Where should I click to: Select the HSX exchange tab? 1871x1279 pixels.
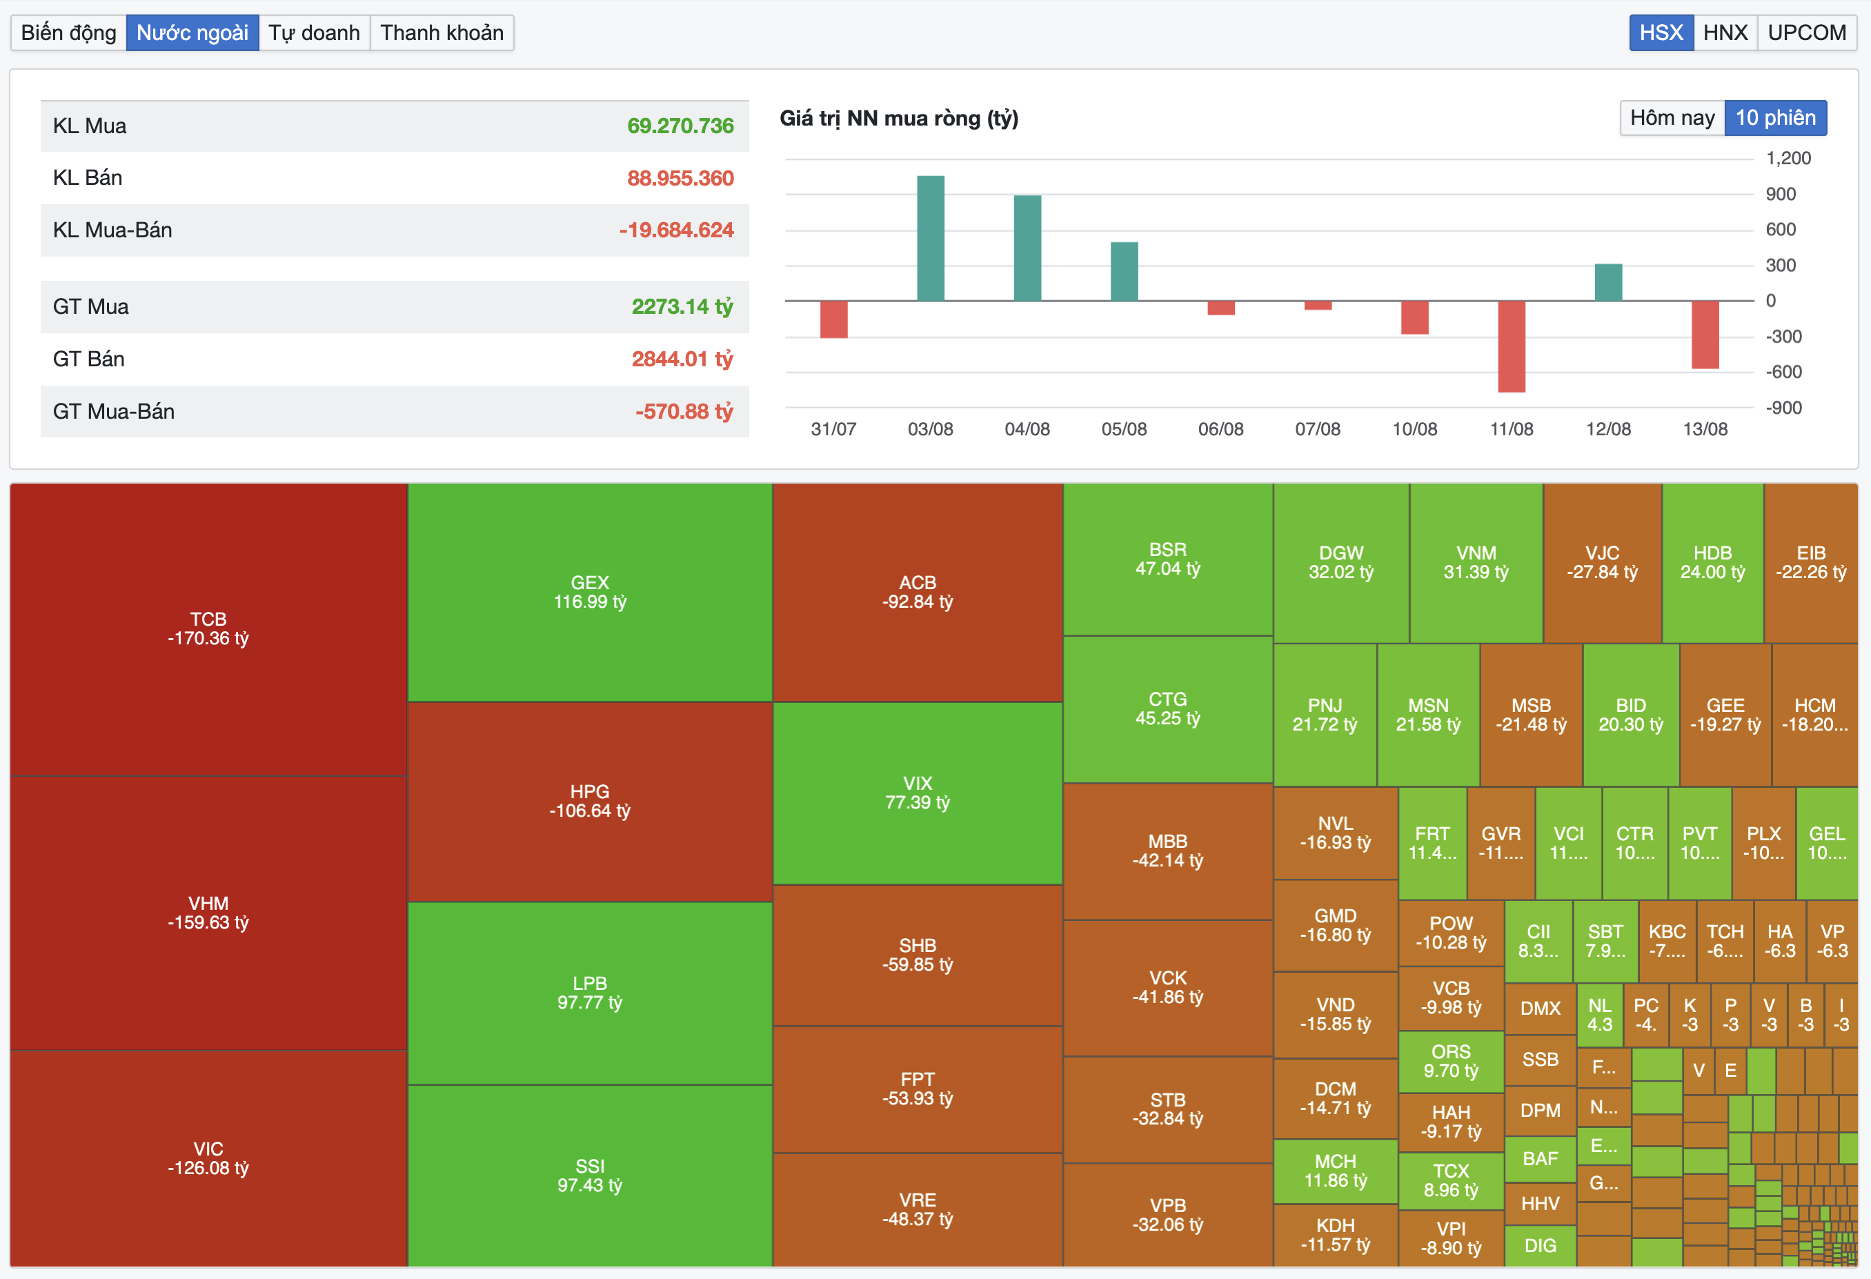click(1661, 33)
